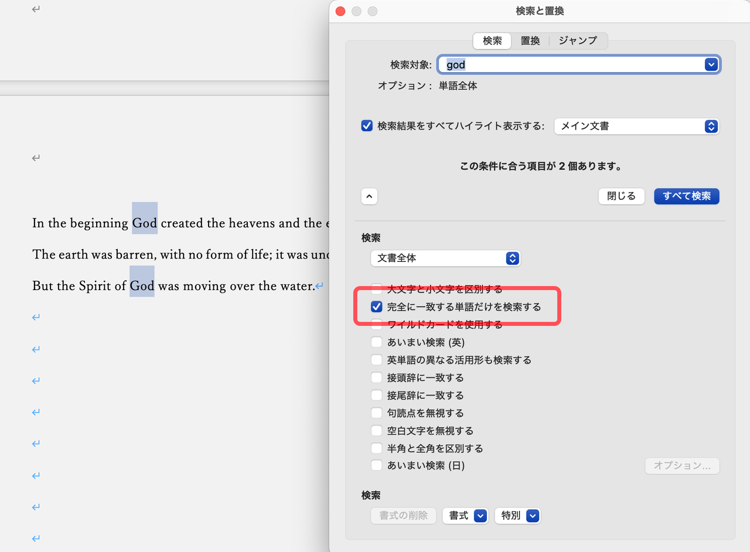Viewport: 750px width, 552px height.
Task: Check 句読点を無視する option
Action: click(x=376, y=413)
